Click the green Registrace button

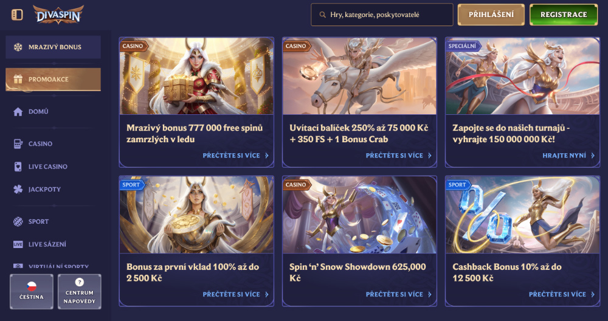(x=564, y=15)
